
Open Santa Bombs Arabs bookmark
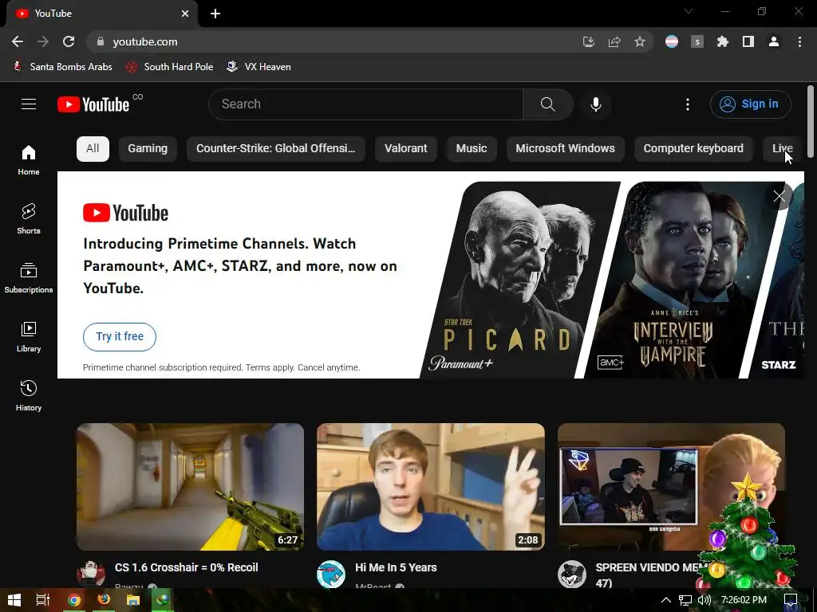point(62,67)
